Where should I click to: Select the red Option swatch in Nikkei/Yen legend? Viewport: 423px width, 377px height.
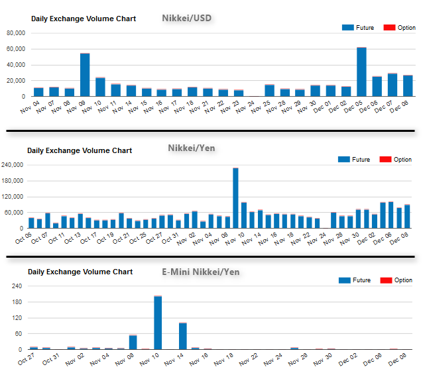[385, 160]
